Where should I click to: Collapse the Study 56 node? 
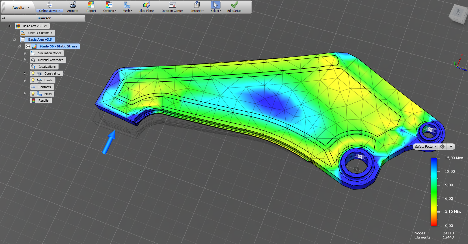(20, 46)
